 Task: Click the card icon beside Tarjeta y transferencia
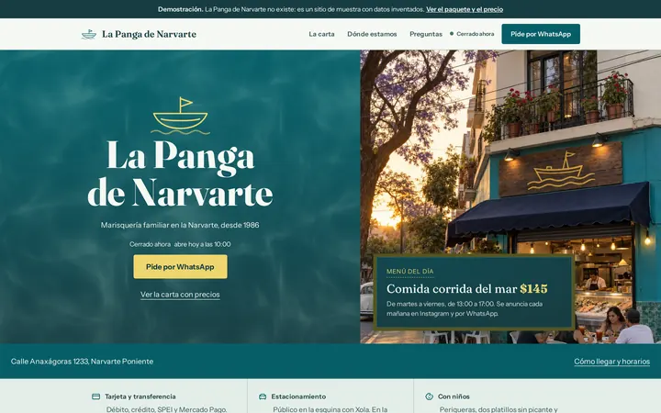pos(95,396)
